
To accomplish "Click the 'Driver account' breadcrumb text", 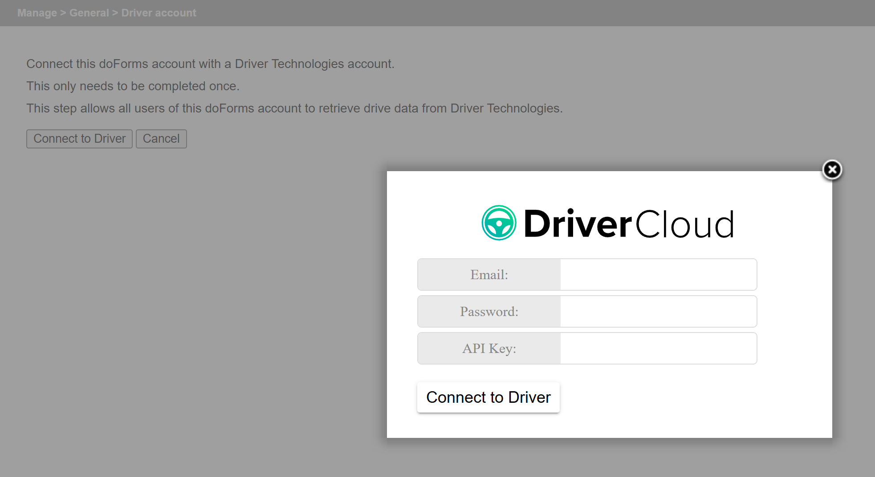I will 159,13.
